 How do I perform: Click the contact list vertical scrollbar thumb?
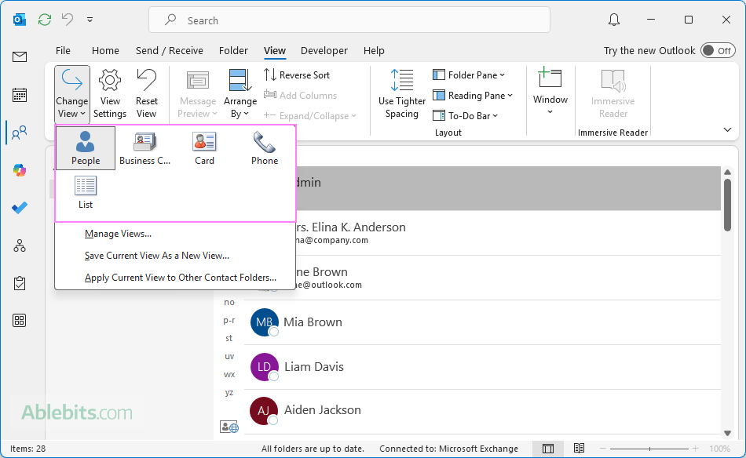[x=727, y=205]
